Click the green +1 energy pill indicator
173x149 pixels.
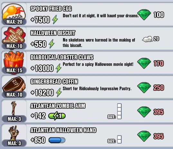click(57, 116)
